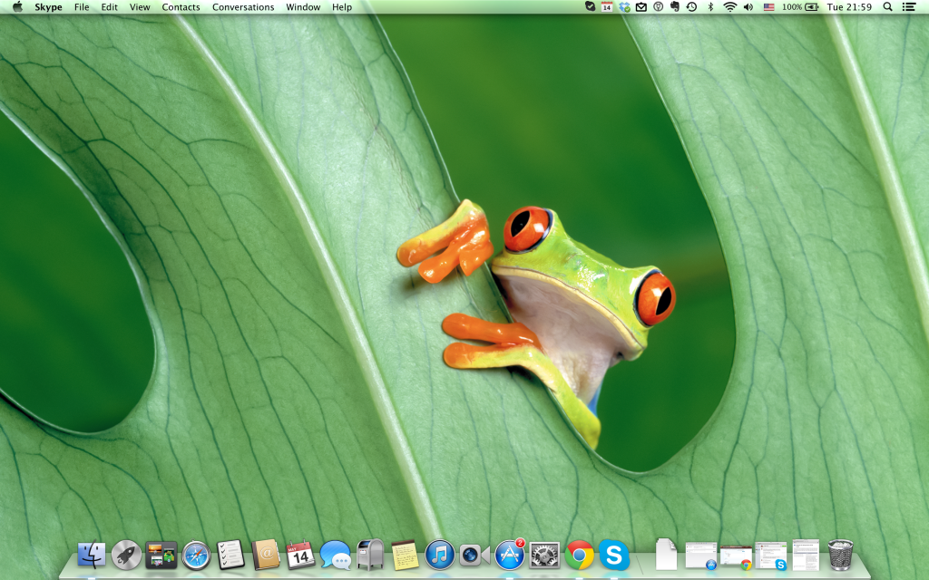
Task: Open App Store icon with badge 2
Action: pos(510,556)
